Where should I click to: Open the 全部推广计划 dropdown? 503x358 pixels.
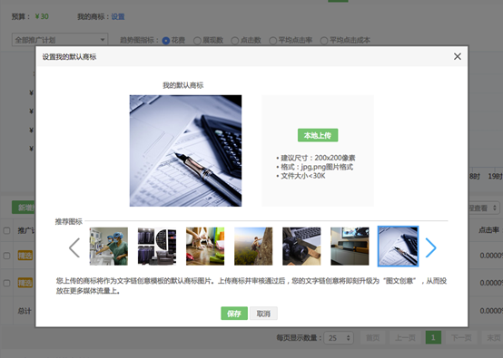pos(60,40)
